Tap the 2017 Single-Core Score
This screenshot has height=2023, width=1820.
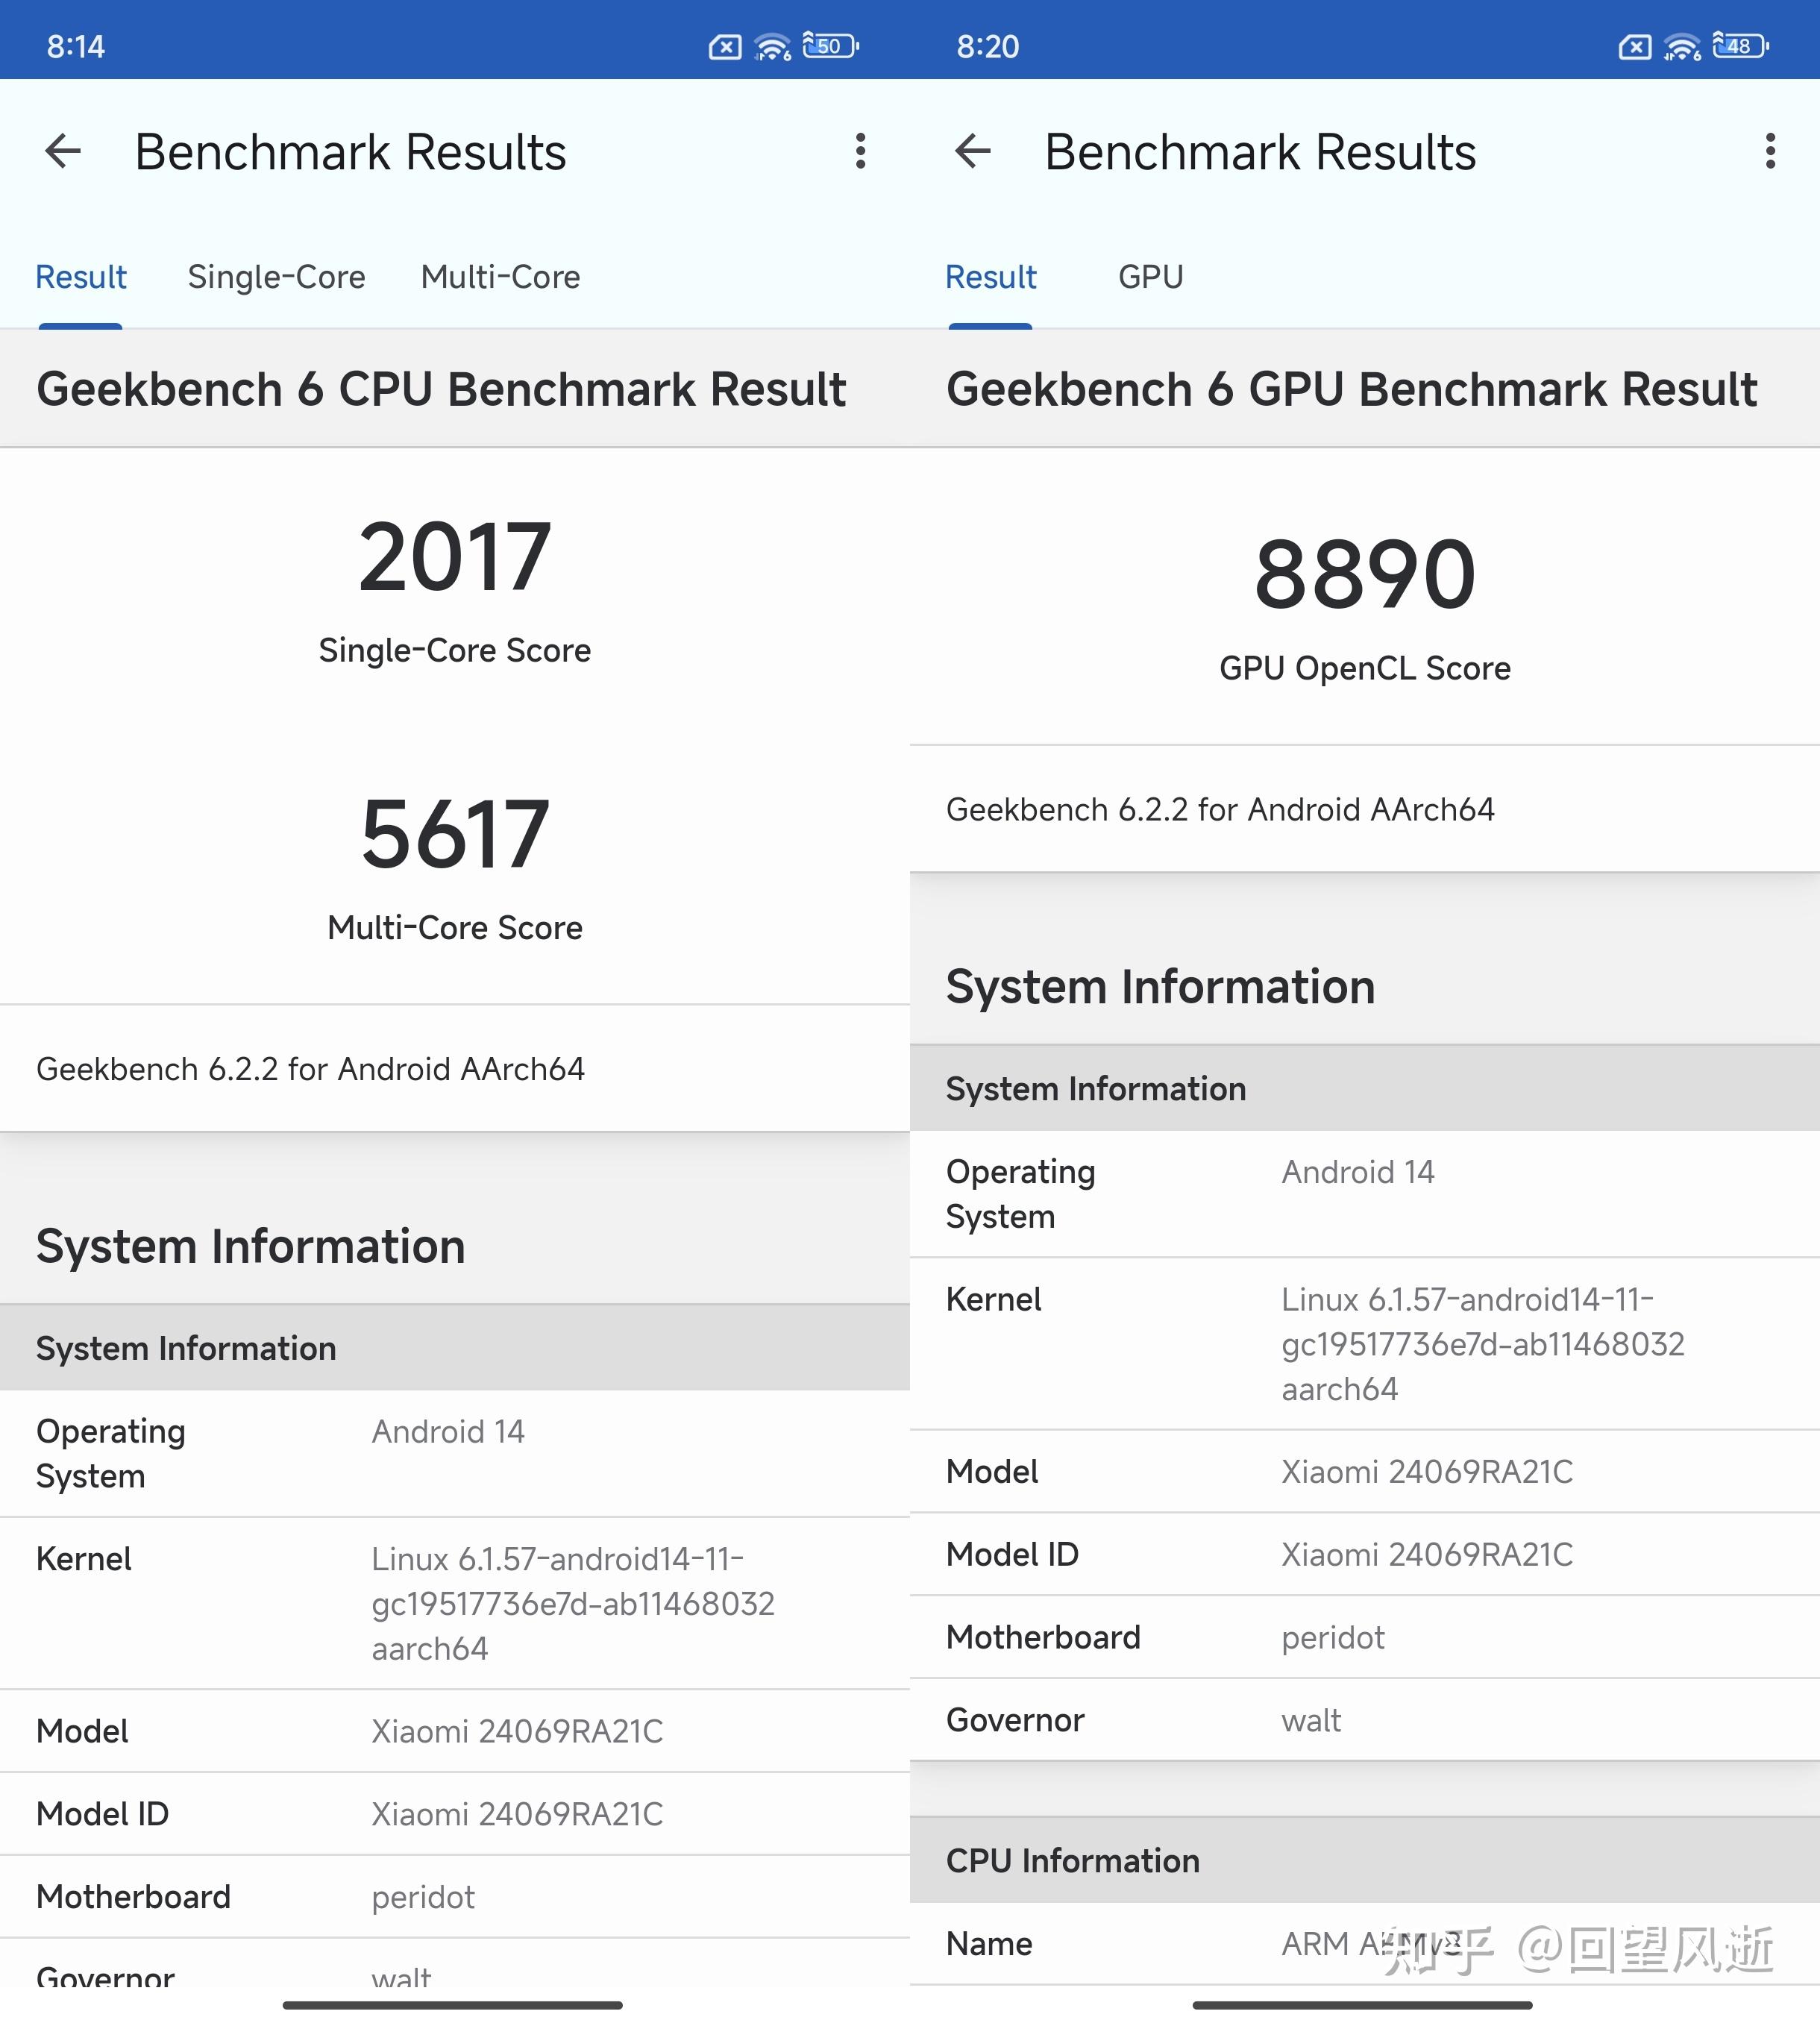[x=455, y=558]
